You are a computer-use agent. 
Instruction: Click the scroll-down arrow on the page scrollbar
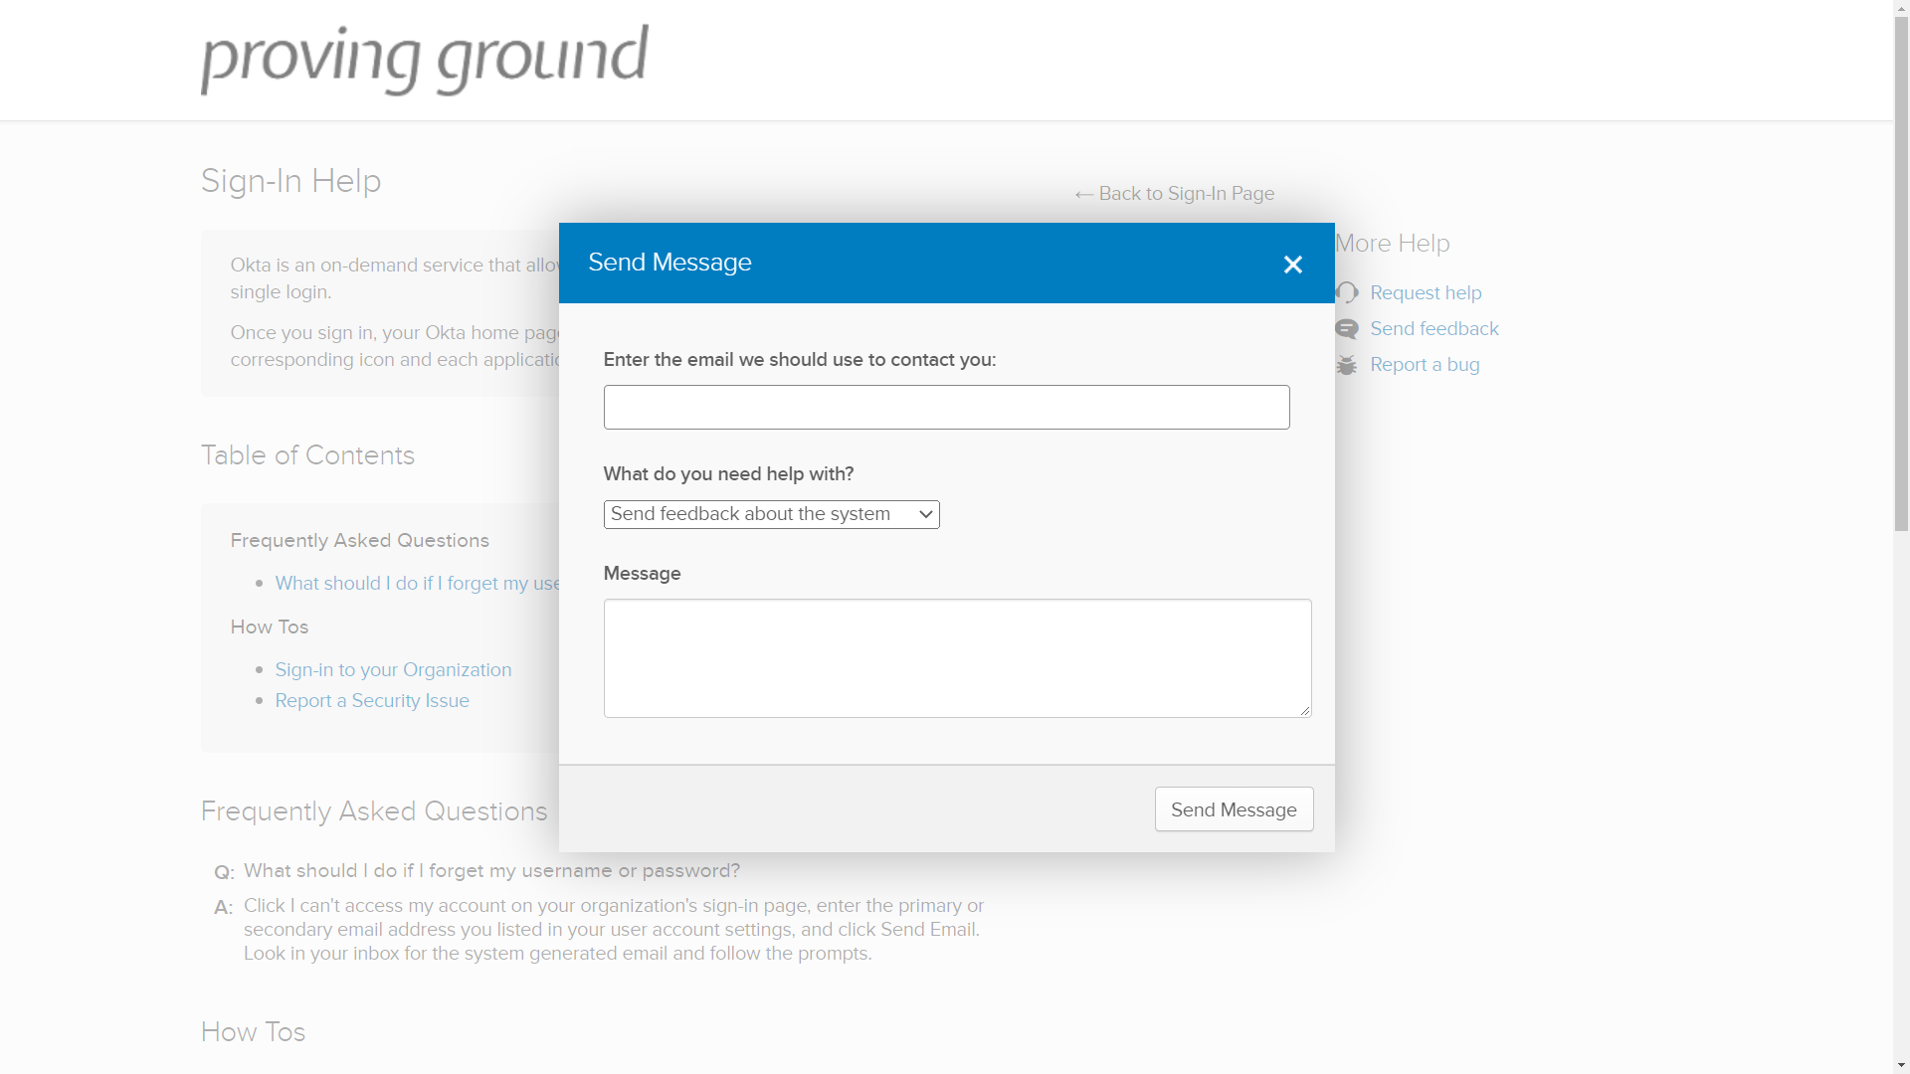coord(1901,1065)
